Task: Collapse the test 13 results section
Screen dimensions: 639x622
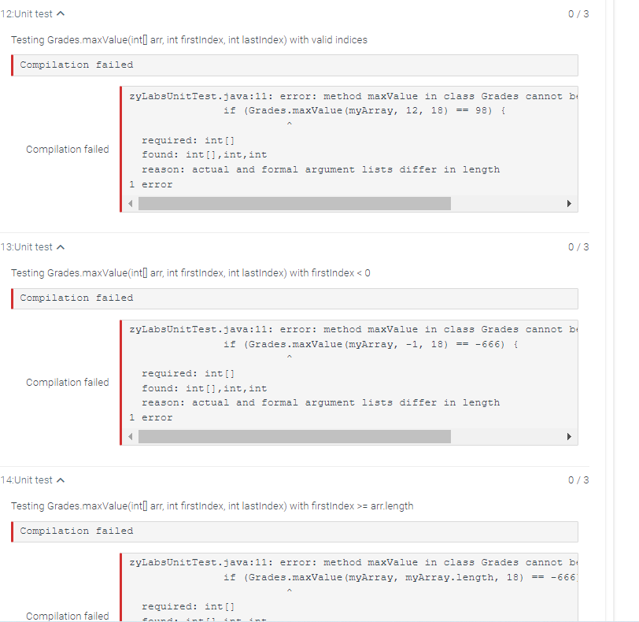Action: coord(60,246)
